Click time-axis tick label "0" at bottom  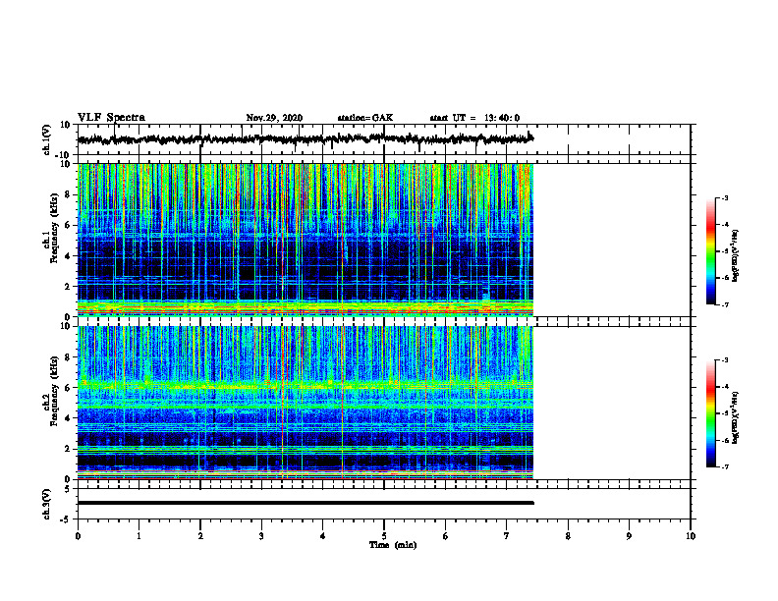78,536
